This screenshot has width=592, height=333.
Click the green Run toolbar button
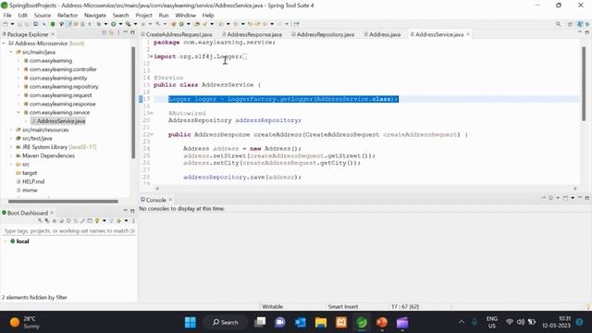(x=113, y=24)
